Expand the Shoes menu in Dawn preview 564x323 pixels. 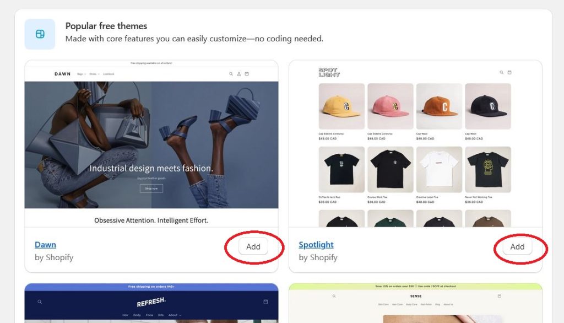tap(95, 74)
